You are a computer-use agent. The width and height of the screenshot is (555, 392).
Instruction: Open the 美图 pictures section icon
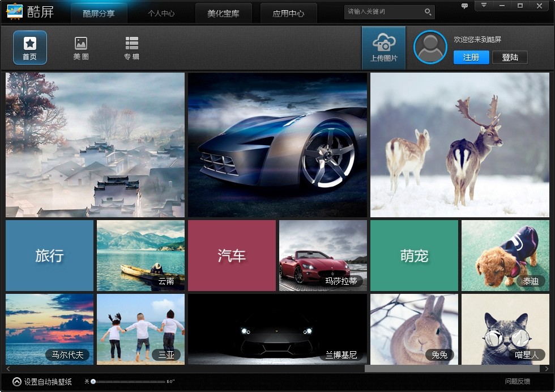click(81, 43)
